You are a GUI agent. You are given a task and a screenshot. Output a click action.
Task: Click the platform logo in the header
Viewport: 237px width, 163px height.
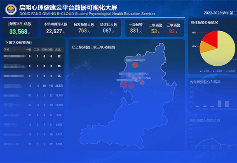click(11, 9)
